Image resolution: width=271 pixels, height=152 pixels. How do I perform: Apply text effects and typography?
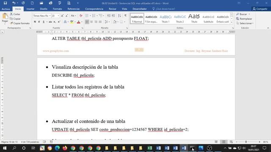(65, 22)
